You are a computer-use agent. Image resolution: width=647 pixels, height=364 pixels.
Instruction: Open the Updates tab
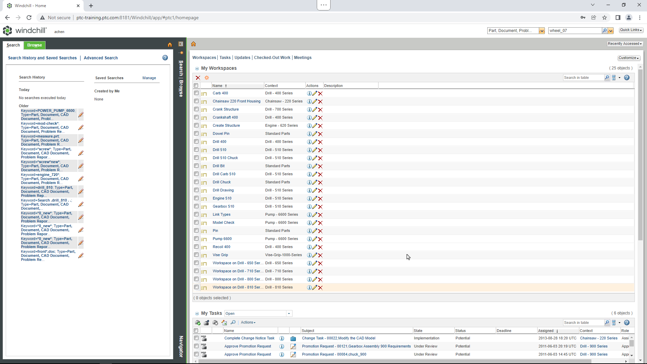click(242, 58)
